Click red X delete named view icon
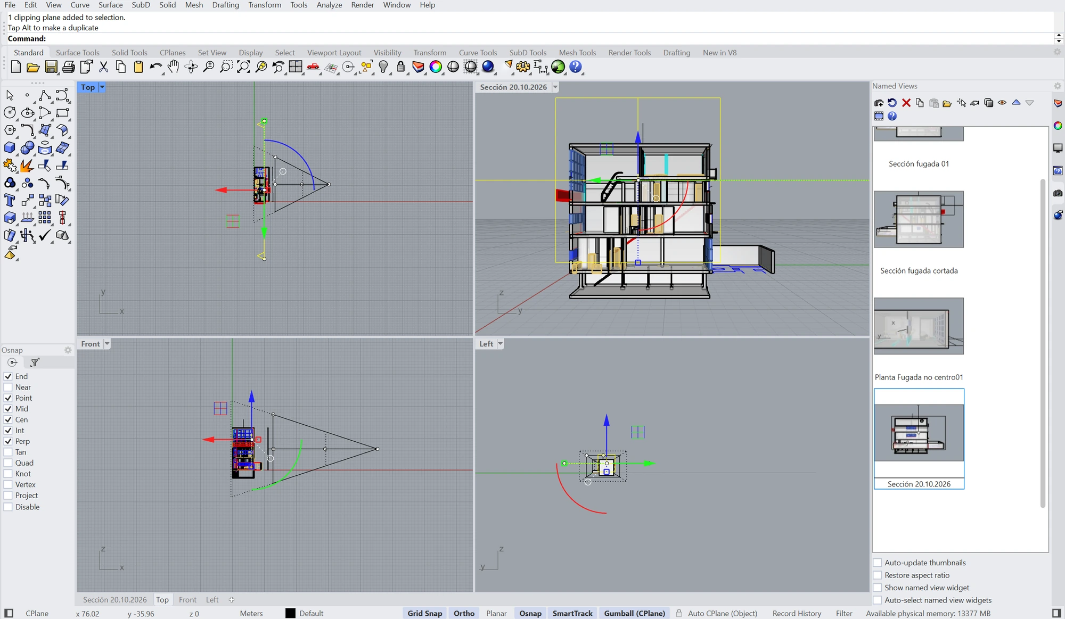The height and width of the screenshot is (619, 1065). click(x=906, y=103)
